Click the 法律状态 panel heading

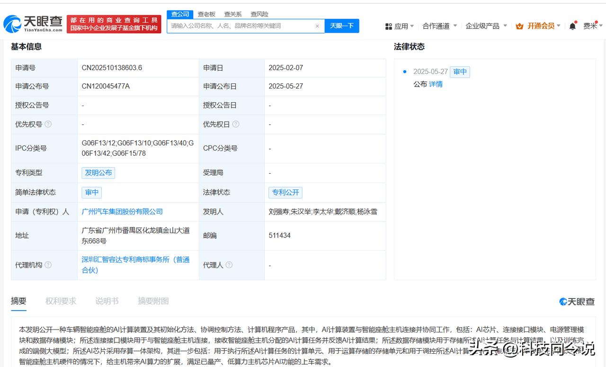click(409, 46)
